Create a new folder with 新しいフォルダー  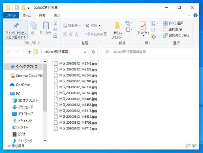(117, 30)
